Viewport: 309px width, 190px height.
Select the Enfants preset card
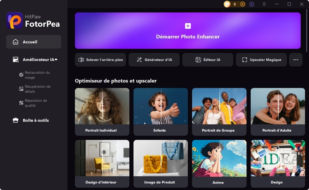(x=161, y=112)
